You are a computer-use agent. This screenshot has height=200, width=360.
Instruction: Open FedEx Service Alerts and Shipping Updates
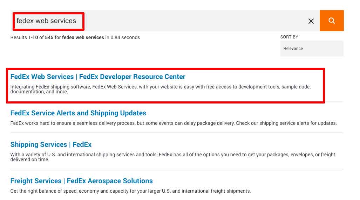click(x=78, y=113)
